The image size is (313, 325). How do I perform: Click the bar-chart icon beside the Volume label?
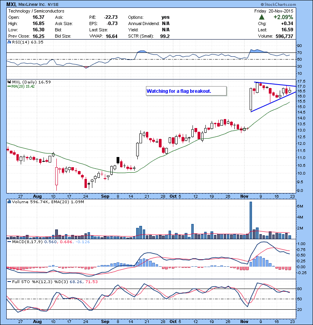[x=9, y=202]
